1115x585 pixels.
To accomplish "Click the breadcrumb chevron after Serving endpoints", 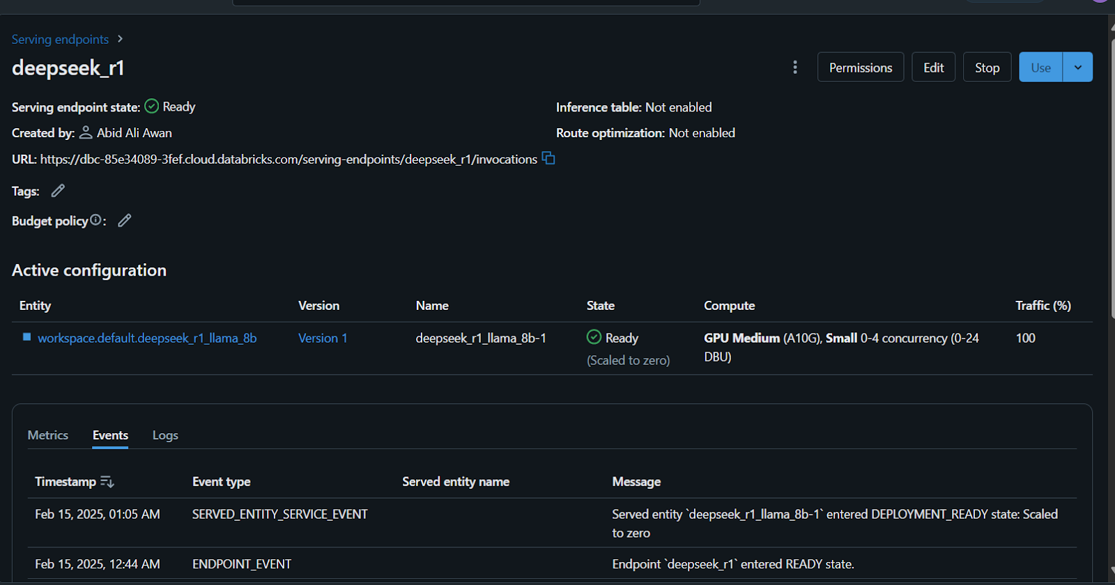I will [x=120, y=39].
